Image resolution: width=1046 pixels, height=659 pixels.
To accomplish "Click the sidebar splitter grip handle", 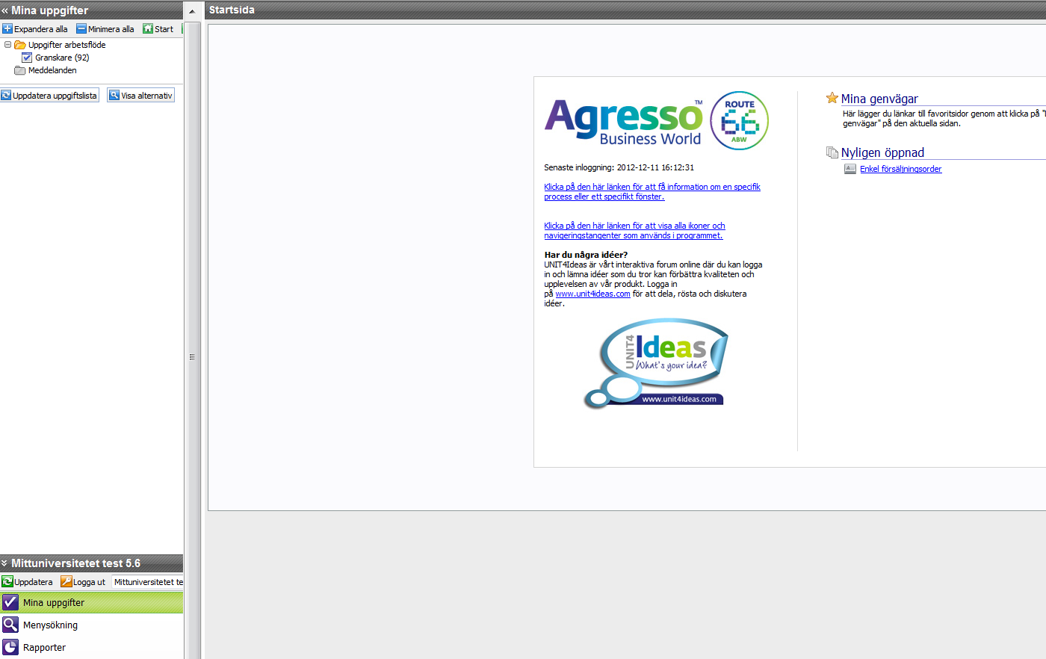I will coord(192,357).
